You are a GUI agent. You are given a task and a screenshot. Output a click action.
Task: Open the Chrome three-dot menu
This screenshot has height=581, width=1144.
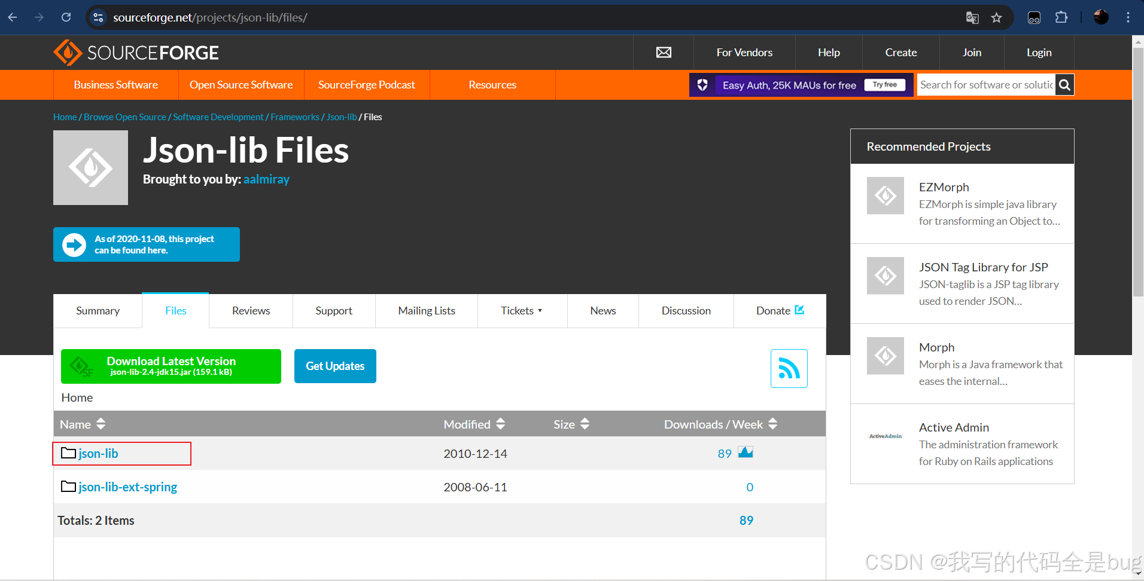[x=1128, y=17]
